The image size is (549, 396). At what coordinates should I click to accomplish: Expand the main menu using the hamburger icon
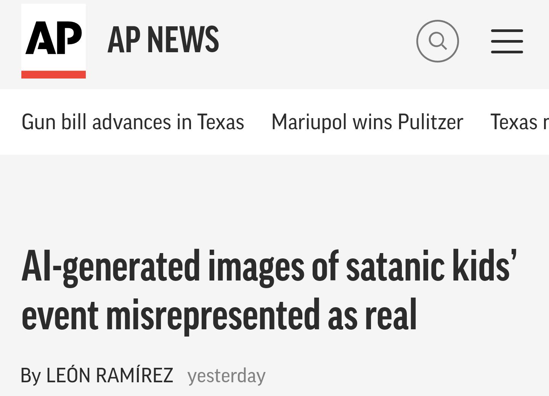(x=507, y=41)
